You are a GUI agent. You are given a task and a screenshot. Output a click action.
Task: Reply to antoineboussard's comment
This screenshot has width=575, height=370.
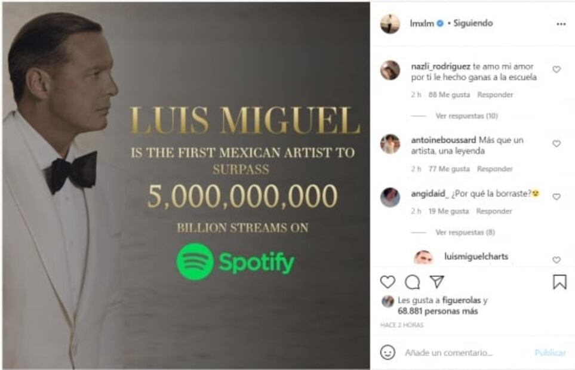[494, 169]
